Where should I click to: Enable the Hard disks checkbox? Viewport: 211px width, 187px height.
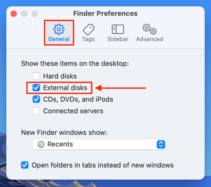[x=36, y=76]
